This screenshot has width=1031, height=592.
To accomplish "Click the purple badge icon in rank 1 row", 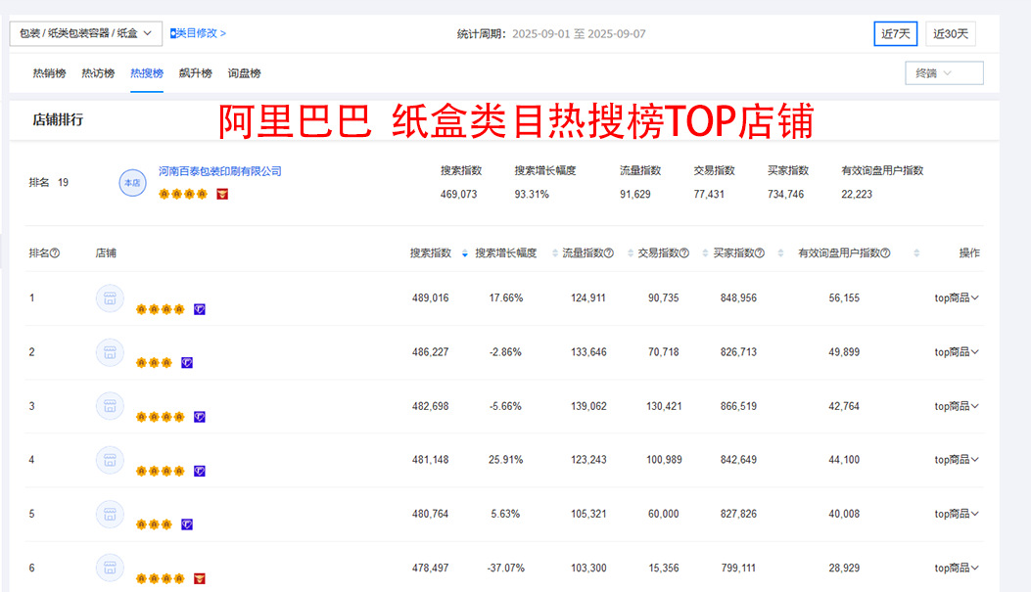I will (x=199, y=309).
